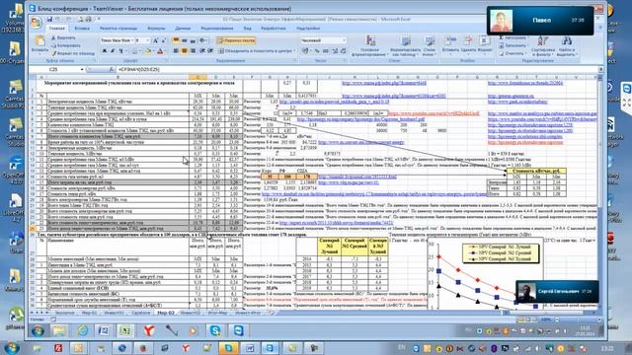Align cell content to top
The image size is (632, 355).
[176, 40]
